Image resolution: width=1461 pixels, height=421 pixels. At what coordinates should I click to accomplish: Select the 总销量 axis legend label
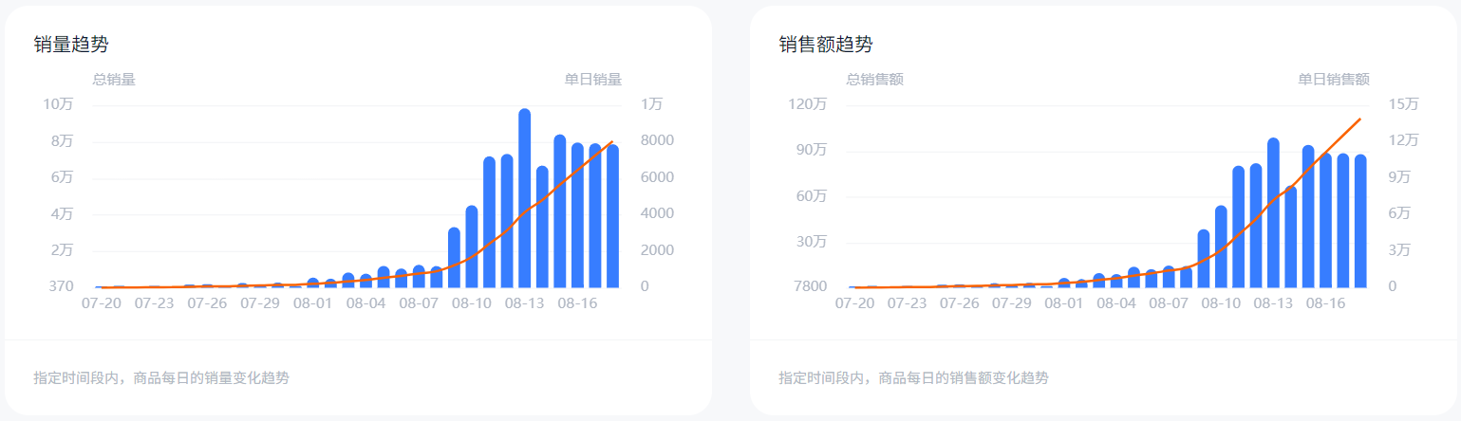point(114,80)
